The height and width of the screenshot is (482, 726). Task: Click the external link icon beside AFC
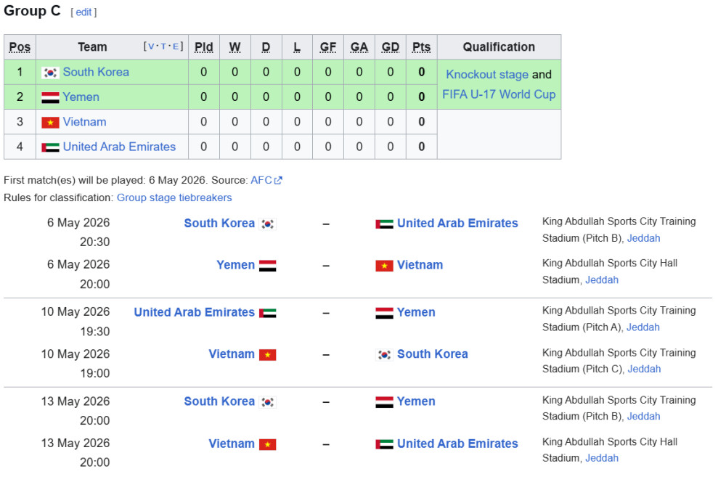tap(278, 180)
